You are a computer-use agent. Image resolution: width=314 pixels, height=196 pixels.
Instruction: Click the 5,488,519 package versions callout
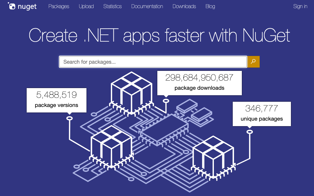pos(56,100)
